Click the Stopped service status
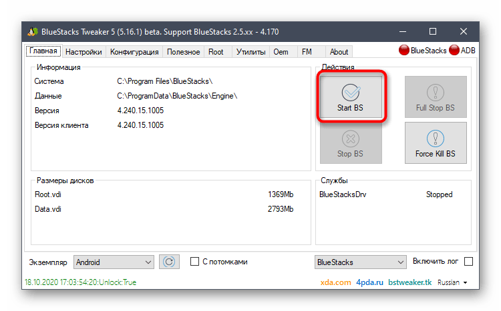The image size is (501, 311). (440, 194)
